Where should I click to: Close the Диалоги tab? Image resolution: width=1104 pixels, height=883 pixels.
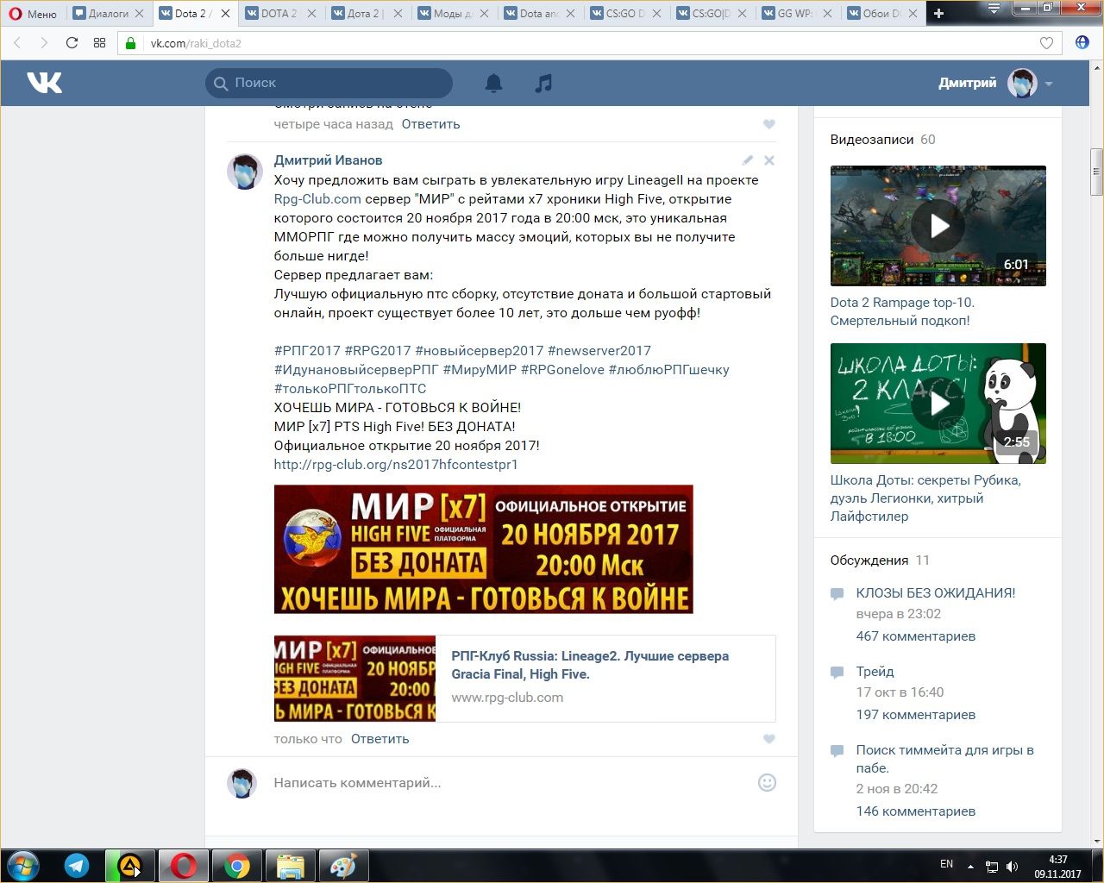[139, 14]
